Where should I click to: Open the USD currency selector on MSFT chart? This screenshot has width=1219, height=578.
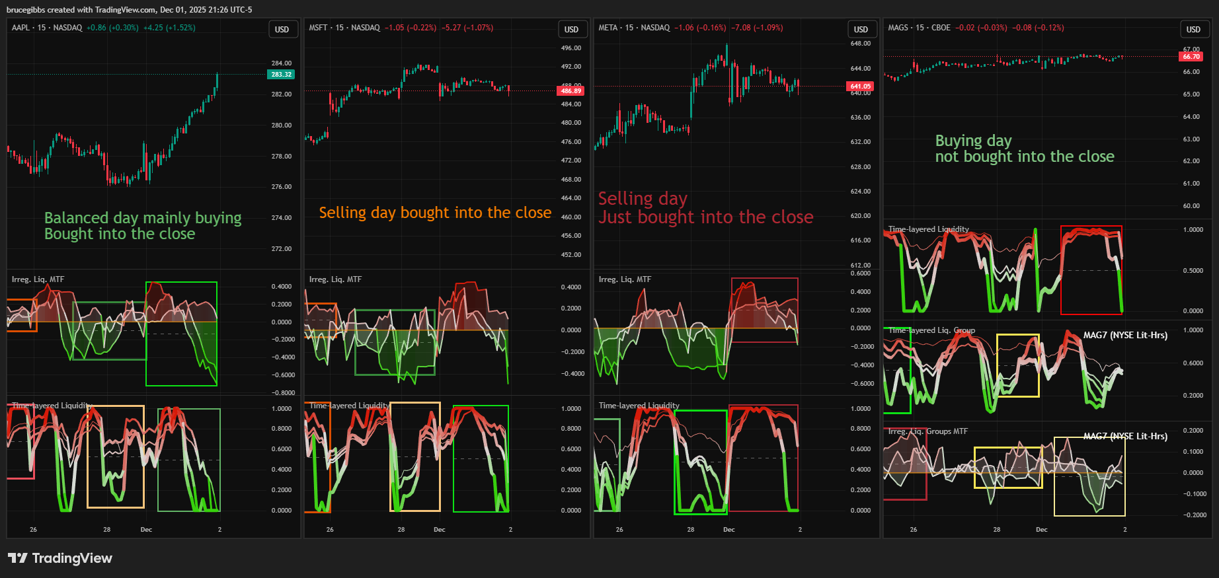(571, 29)
